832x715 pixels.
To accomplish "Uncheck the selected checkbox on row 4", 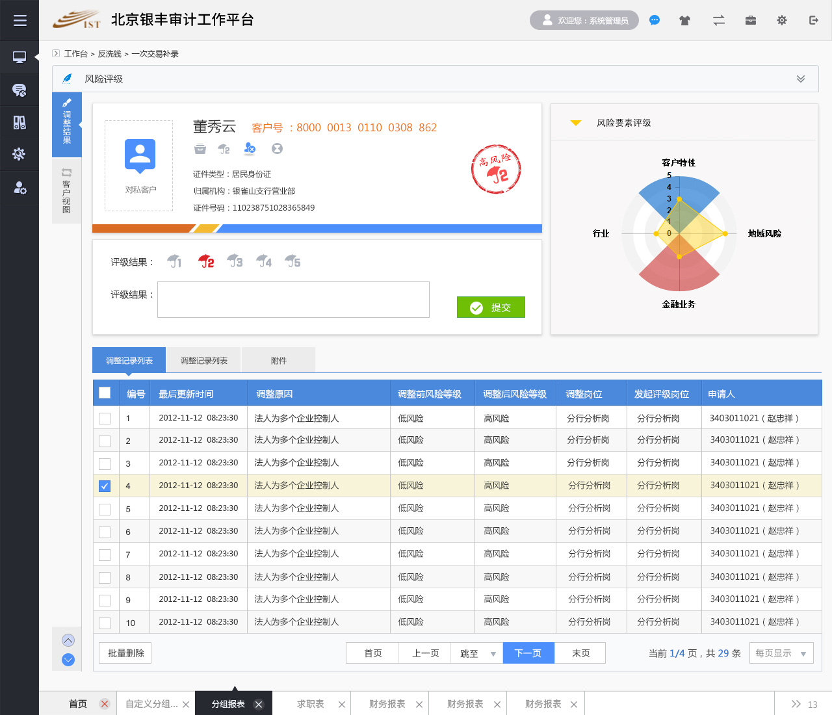I will click(105, 486).
